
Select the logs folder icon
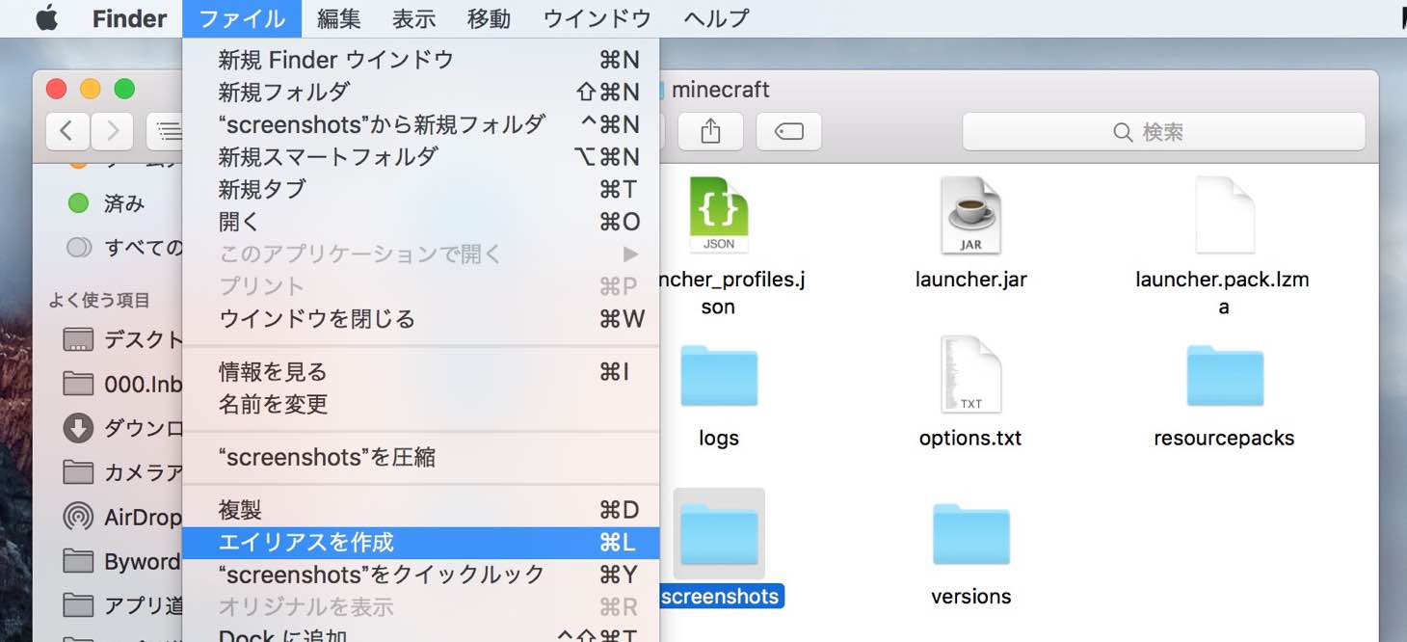pyautogui.click(x=719, y=376)
